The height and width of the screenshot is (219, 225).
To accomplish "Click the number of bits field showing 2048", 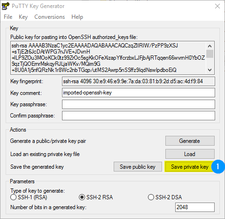I will (x=195, y=207).
